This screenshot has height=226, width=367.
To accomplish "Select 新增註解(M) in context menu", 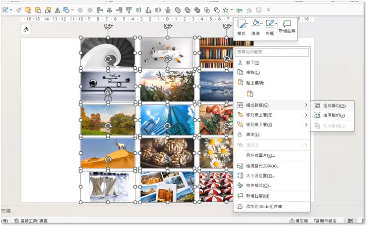I will 272,196.
